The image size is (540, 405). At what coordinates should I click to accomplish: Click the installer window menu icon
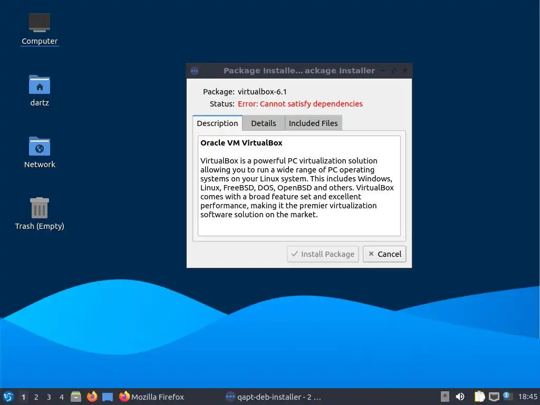[194, 71]
